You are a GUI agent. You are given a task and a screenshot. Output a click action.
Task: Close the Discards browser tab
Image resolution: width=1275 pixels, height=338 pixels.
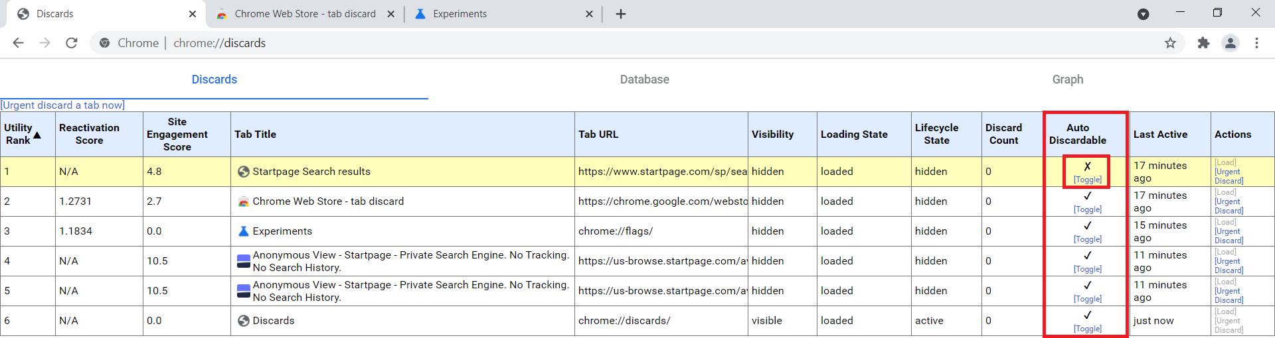tap(193, 14)
